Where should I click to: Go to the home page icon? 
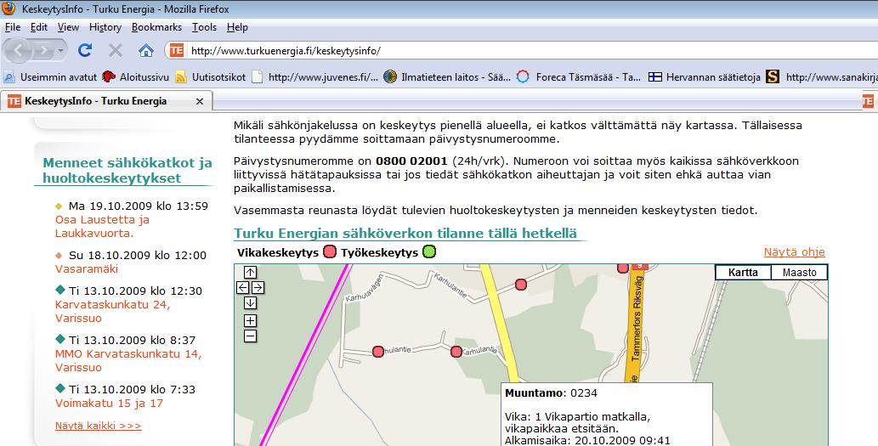click(145, 51)
